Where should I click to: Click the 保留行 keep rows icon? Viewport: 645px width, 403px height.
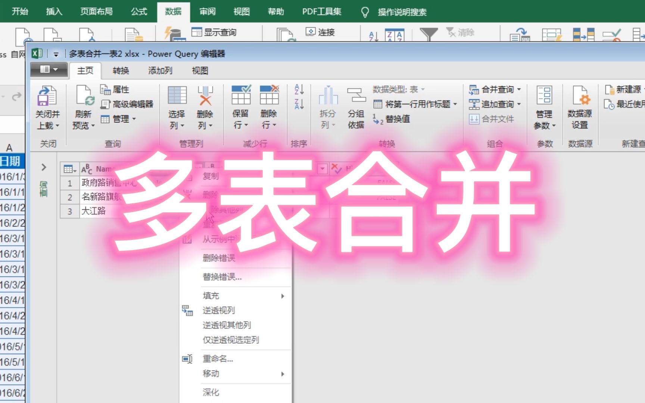point(241,95)
